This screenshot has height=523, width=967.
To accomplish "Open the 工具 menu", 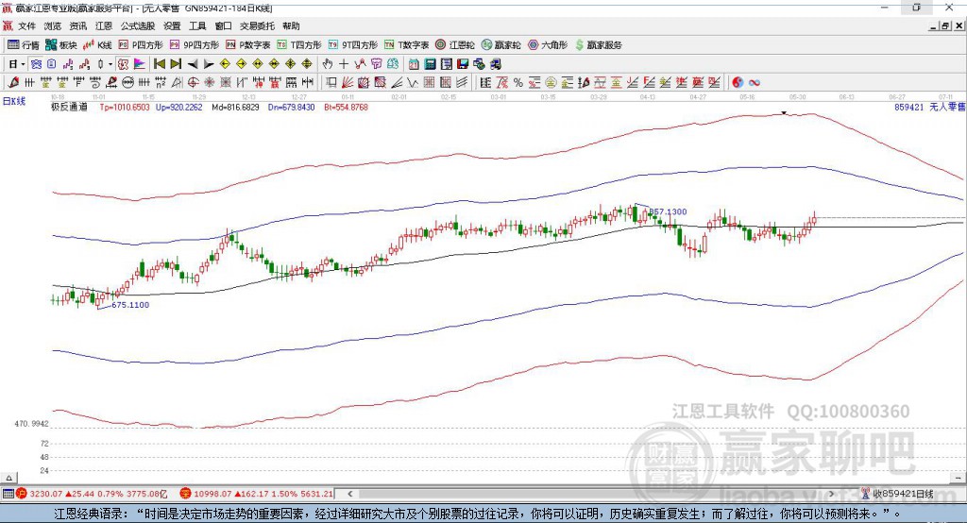I will coord(197,25).
